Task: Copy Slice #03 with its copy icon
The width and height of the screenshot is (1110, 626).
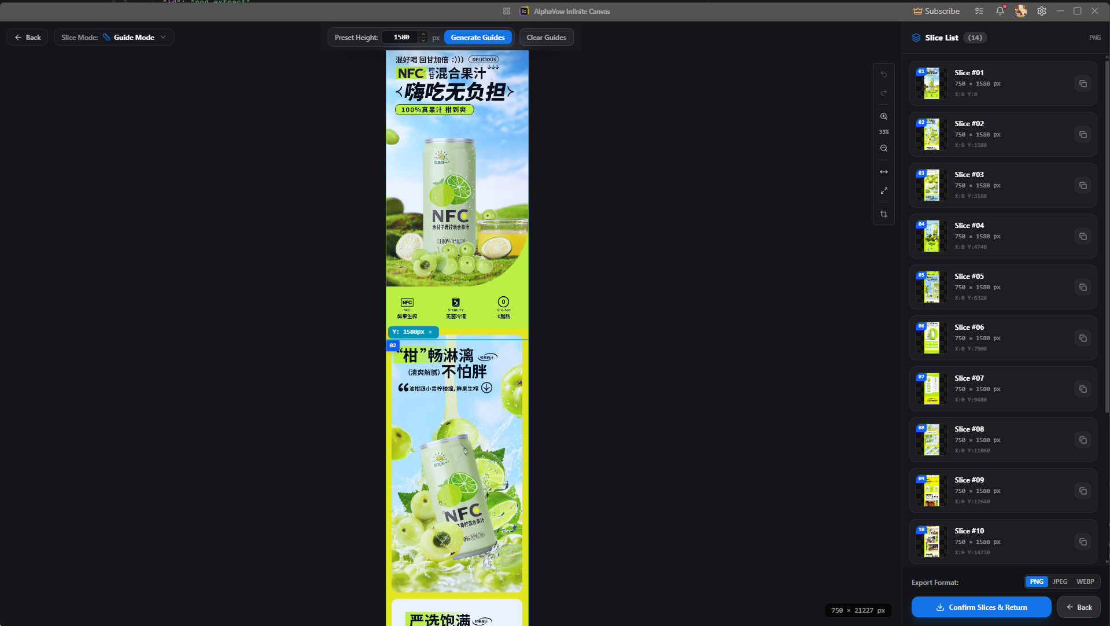Action: [x=1083, y=186]
